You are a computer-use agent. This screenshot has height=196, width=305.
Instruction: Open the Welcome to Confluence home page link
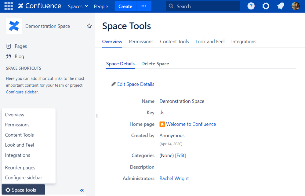[x=191, y=124]
